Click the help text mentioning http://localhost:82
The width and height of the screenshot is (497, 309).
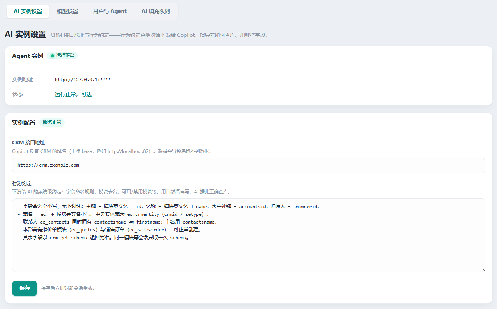point(112,151)
